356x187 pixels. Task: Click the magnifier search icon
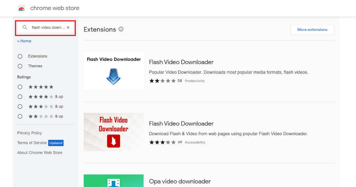[x=25, y=27]
